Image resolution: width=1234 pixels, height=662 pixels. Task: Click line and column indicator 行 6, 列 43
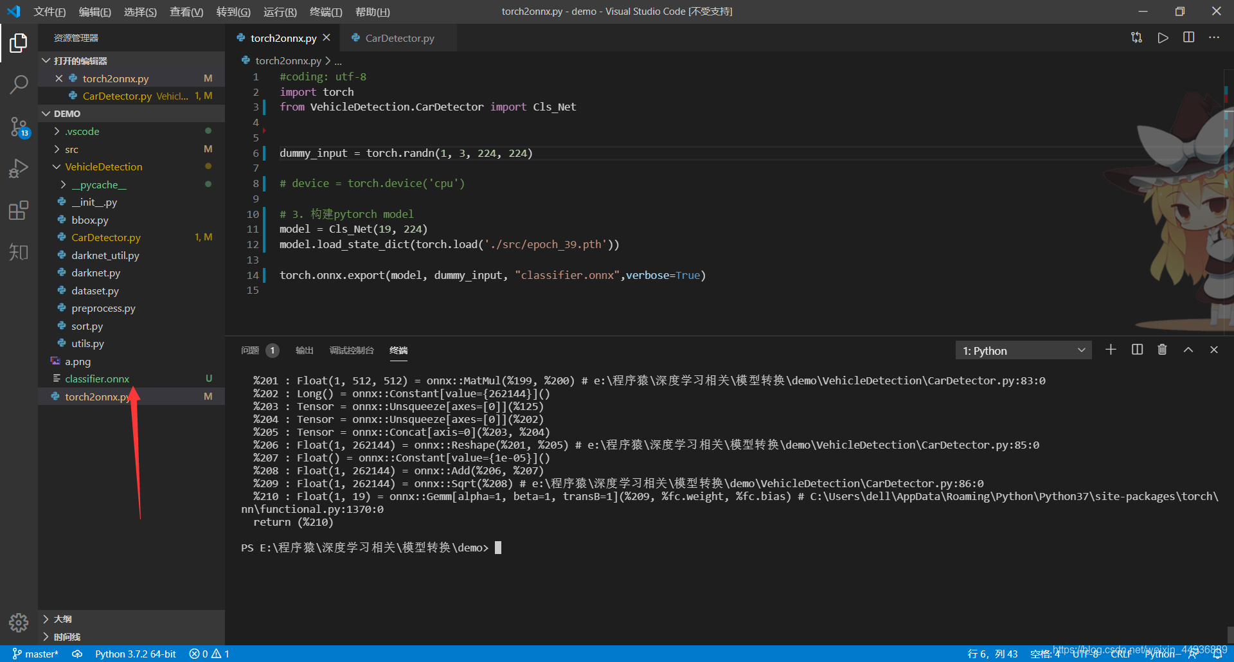point(992,654)
